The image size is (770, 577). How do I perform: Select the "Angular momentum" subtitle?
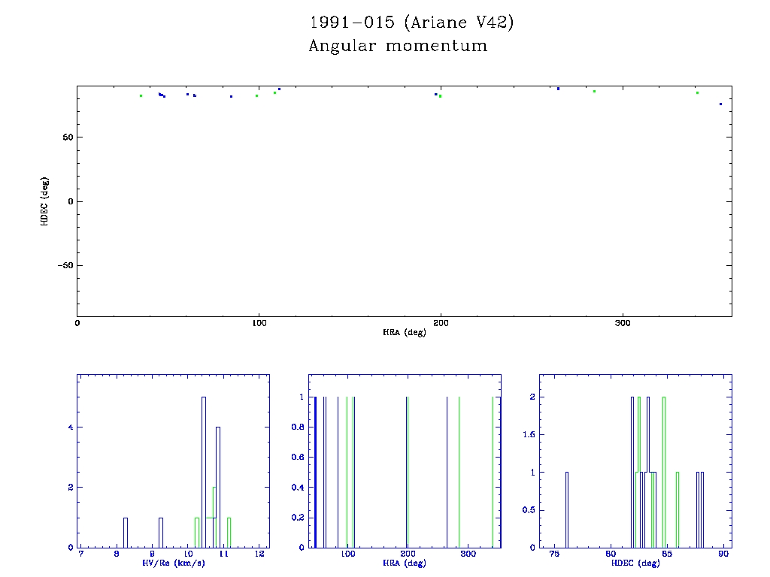coord(398,46)
